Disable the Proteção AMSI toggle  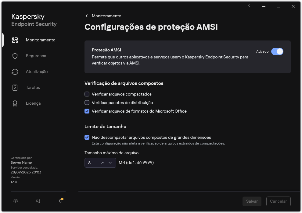point(277,51)
